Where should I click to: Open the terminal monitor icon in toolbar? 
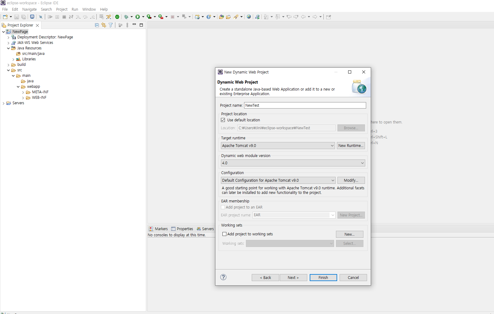click(32, 17)
